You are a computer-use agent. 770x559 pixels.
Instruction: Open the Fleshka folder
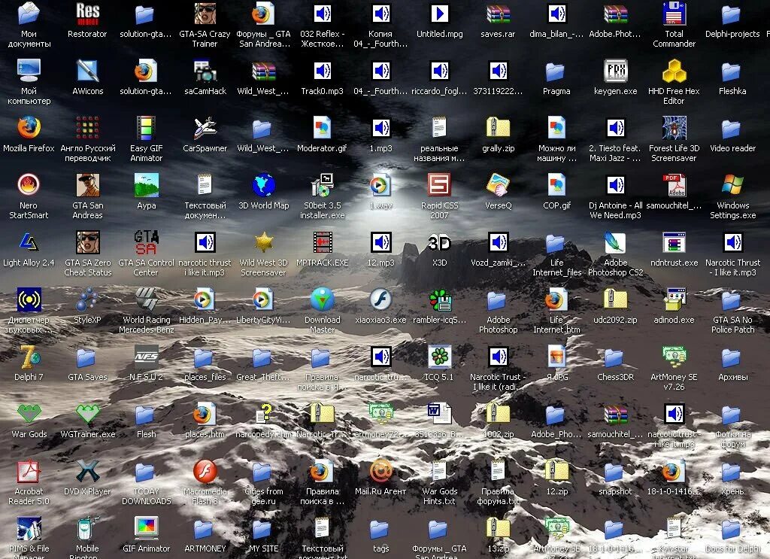(x=732, y=71)
